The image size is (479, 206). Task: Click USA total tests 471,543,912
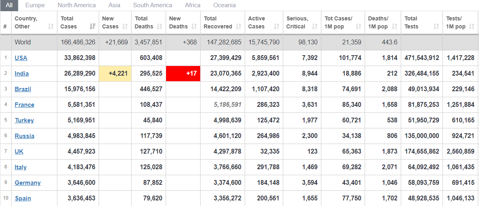[422, 58]
